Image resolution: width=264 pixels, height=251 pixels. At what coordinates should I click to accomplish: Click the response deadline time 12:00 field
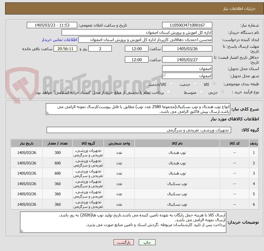(136, 49)
